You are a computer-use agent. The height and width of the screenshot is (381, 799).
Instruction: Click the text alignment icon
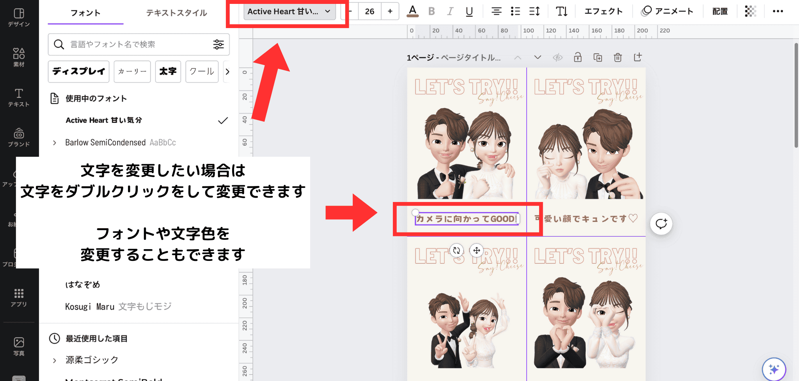(496, 11)
